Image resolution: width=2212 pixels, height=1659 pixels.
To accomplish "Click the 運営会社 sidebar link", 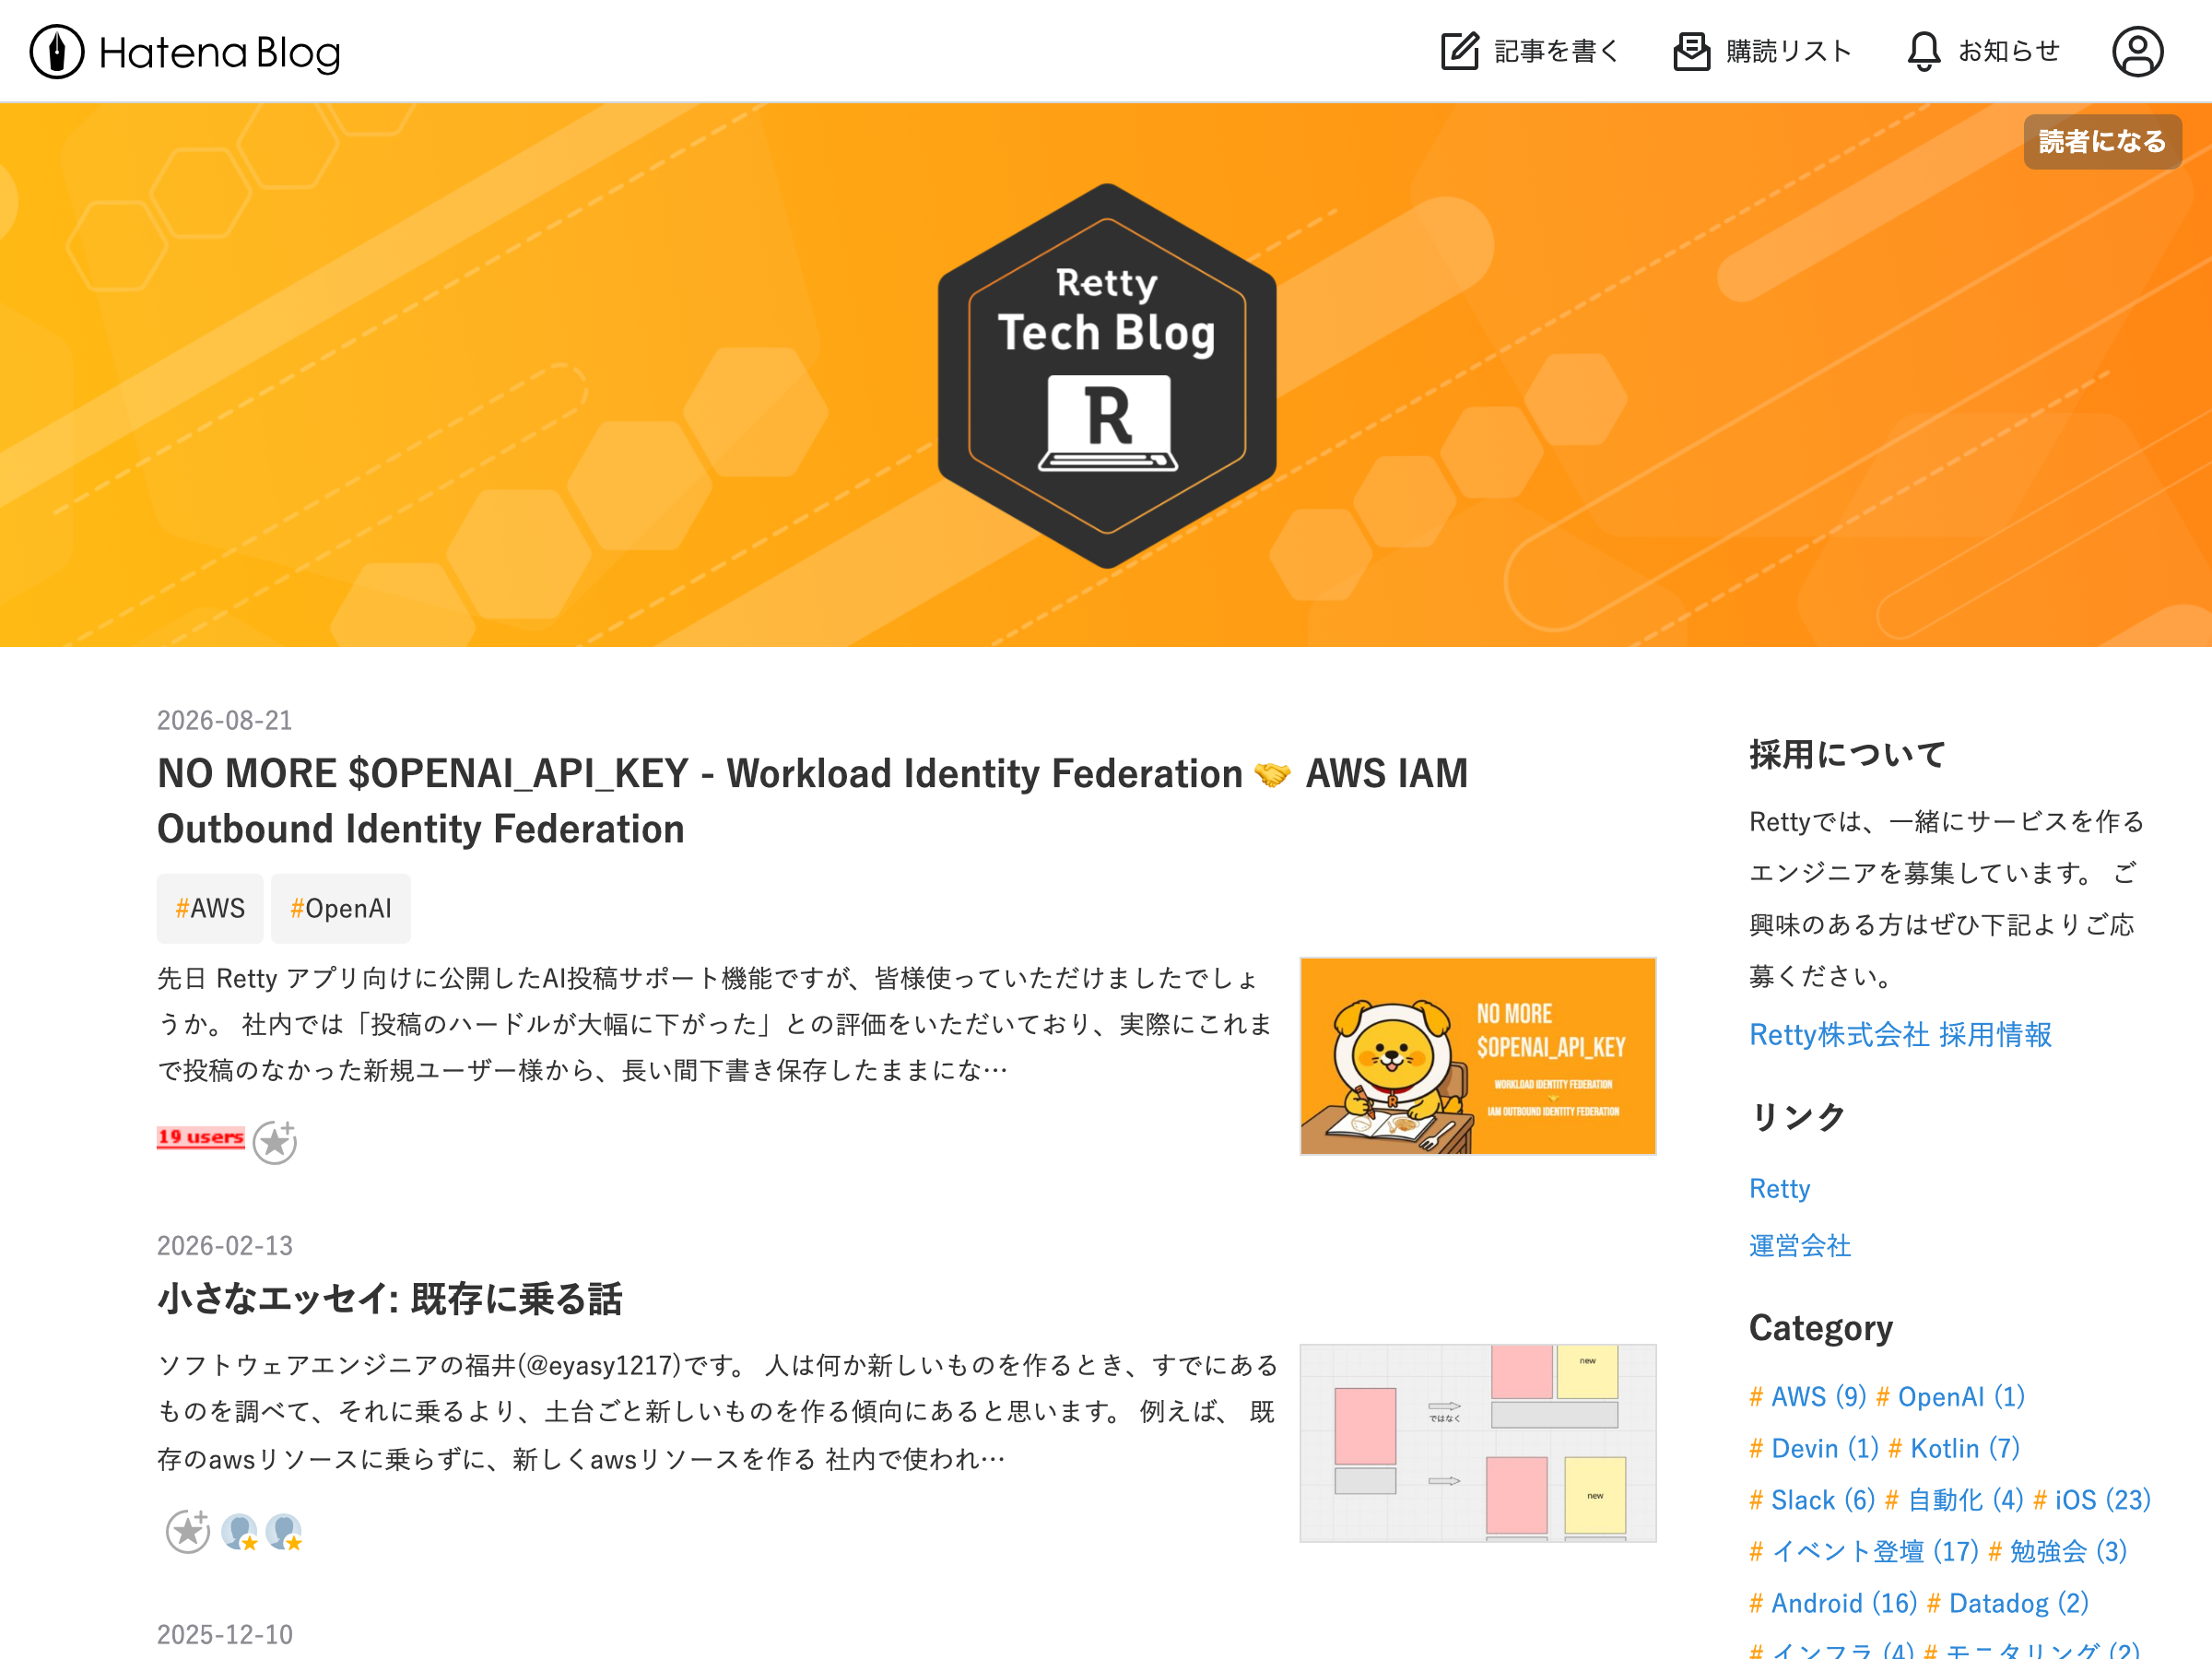I will coord(1800,1245).
